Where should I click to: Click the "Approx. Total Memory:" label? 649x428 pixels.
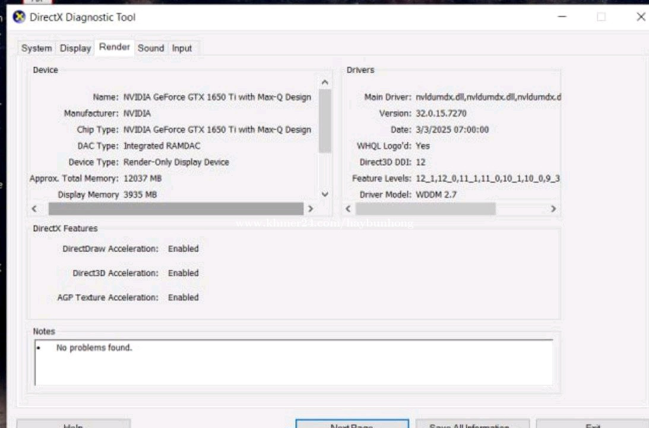pos(74,178)
